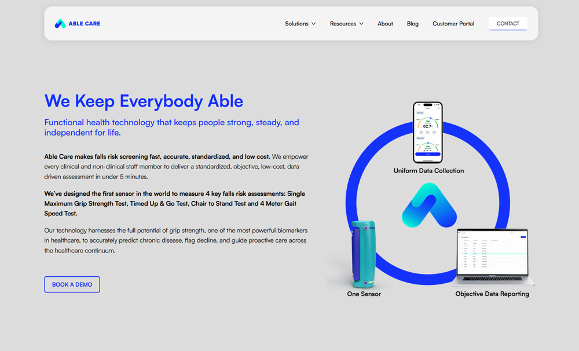Click the One Sensor caption
This screenshot has width=579, height=351.
(x=364, y=294)
